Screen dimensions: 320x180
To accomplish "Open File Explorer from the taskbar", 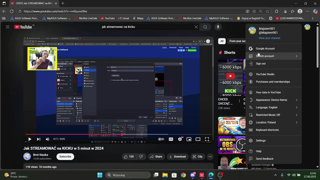I will click(165, 175).
